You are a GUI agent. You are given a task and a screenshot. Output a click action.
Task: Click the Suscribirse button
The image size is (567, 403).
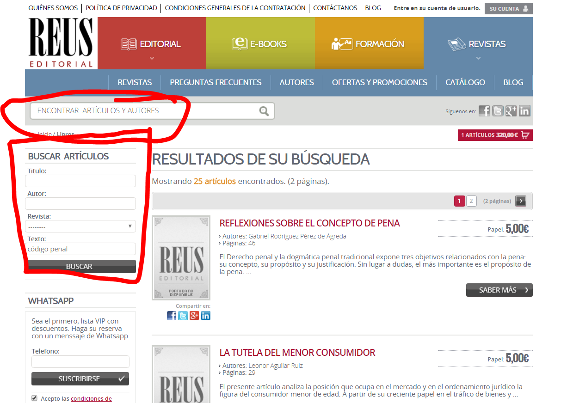pos(80,379)
